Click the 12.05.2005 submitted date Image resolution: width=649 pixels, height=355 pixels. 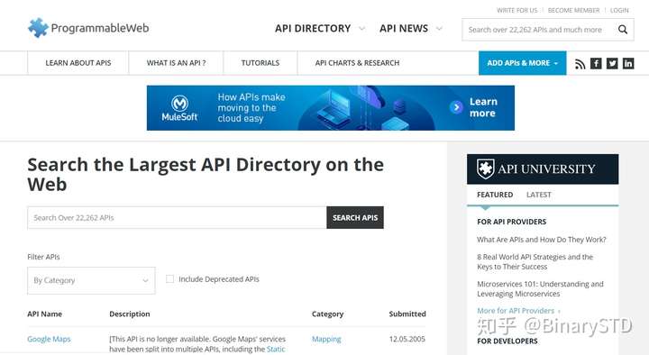click(x=407, y=339)
